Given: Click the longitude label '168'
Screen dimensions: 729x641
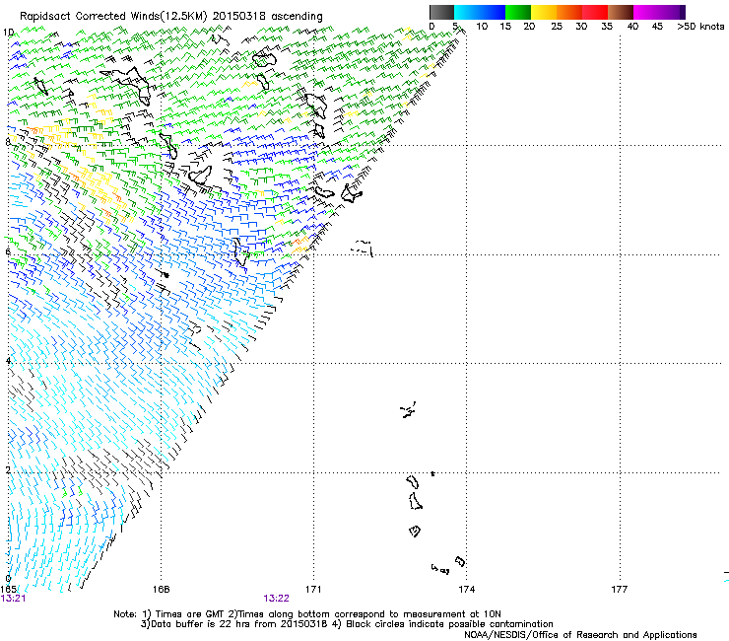Looking at the screenshot, I should 162,590.
